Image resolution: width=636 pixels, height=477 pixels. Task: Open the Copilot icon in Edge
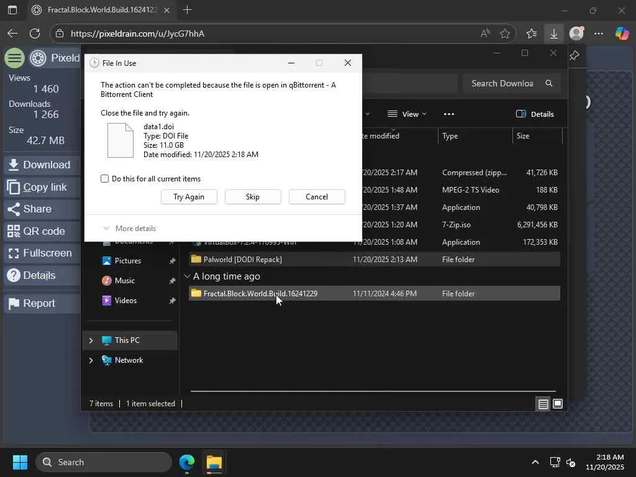[x=622, y=34]
